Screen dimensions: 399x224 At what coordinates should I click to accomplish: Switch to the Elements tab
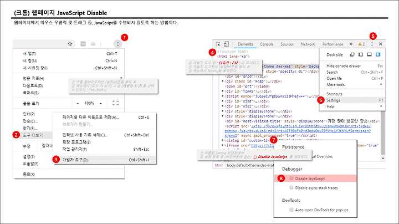[245, 44]
